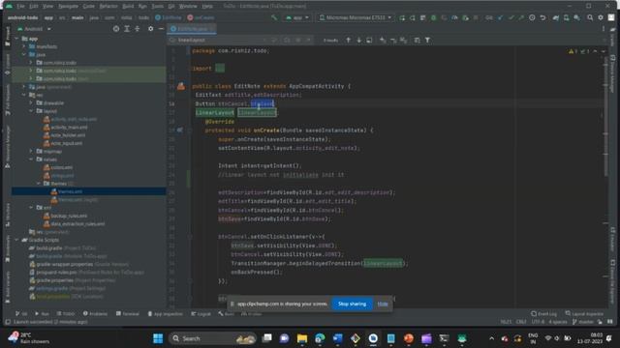Open the View menu

[x=47, y=7]
